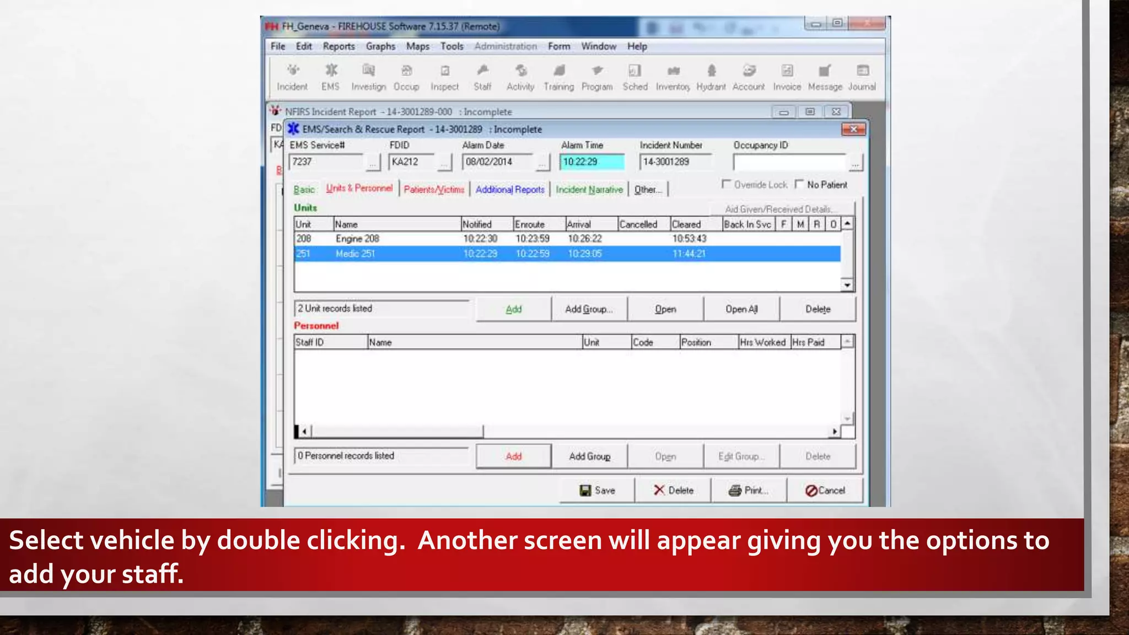Open the Incident toolbar icon

(292, 77)
